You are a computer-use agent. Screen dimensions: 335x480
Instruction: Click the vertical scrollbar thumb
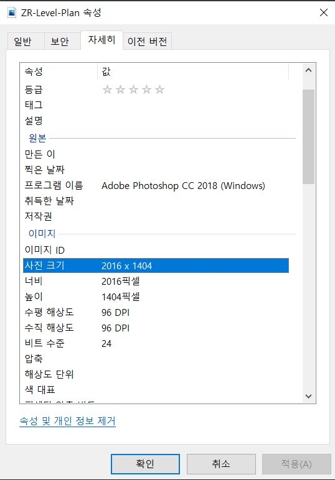click(309, 137)
